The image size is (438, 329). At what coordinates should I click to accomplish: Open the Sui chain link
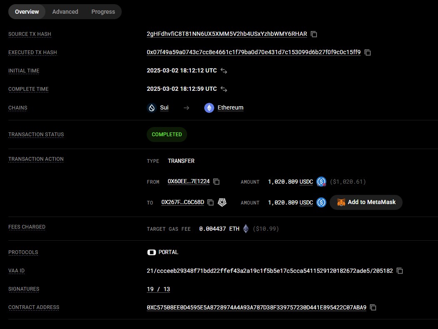[x=164, y=107]
